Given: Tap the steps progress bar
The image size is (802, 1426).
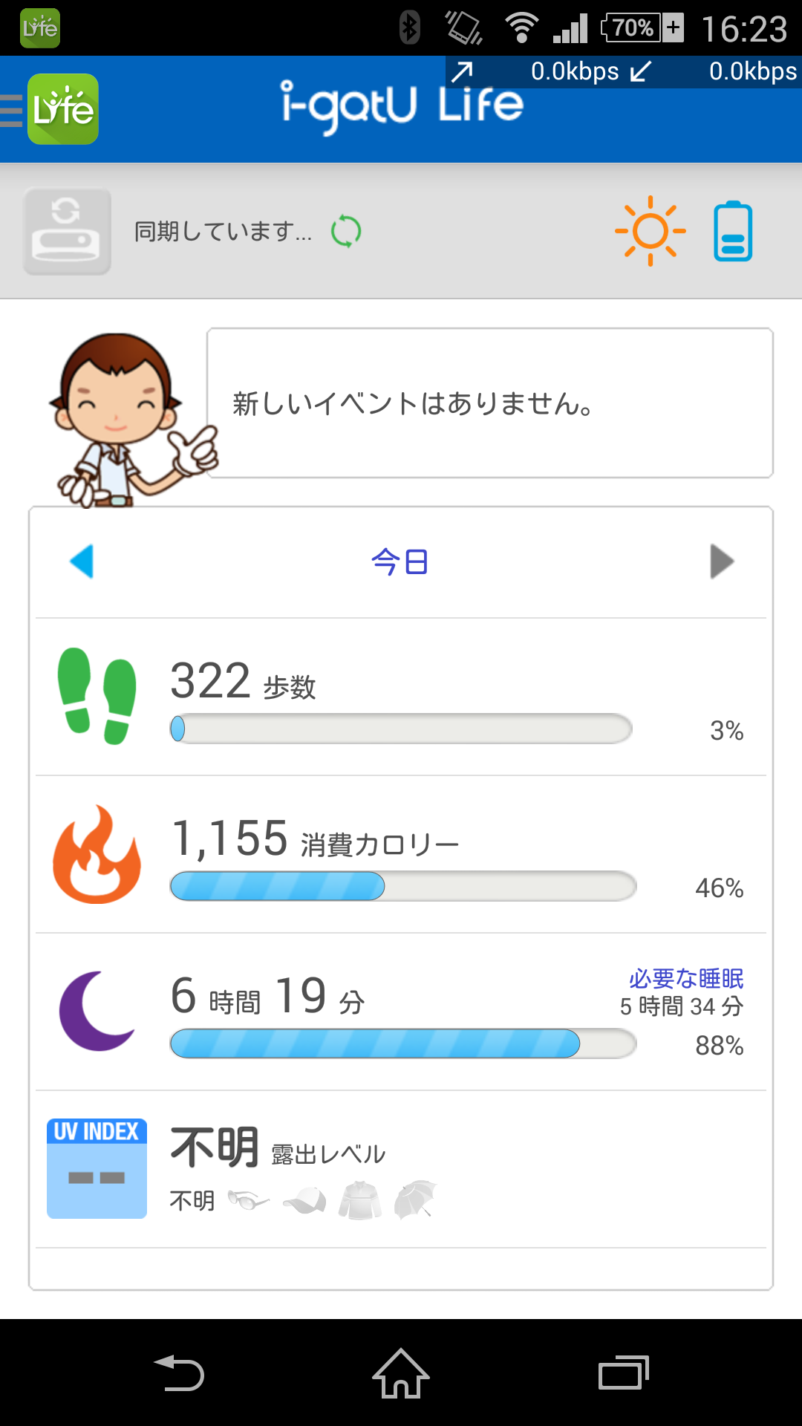Looking at the screenshot, I should pyautogui.click(x=401, y=729).
